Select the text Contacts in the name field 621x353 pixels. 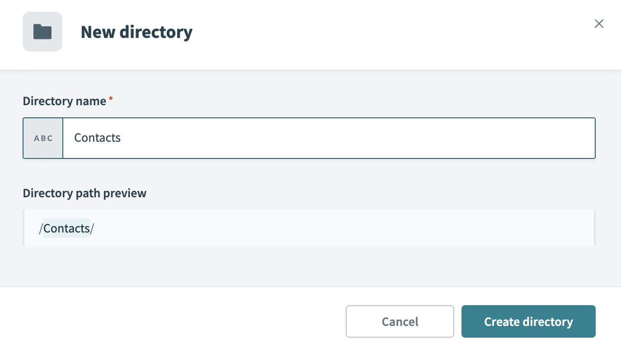pyautogui.click(x=97, y=138)
